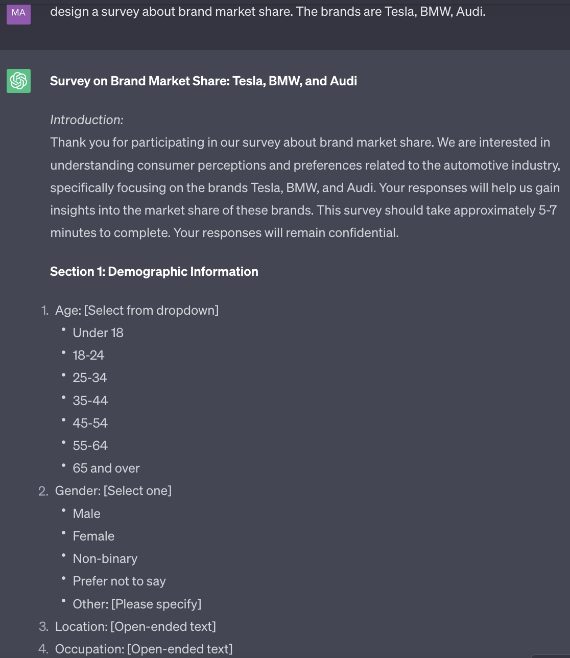Image resolution: width=570 pixels, height=658 pixels.
Task: Click 'Other: [Please specify]' list item
Action: 137,604
